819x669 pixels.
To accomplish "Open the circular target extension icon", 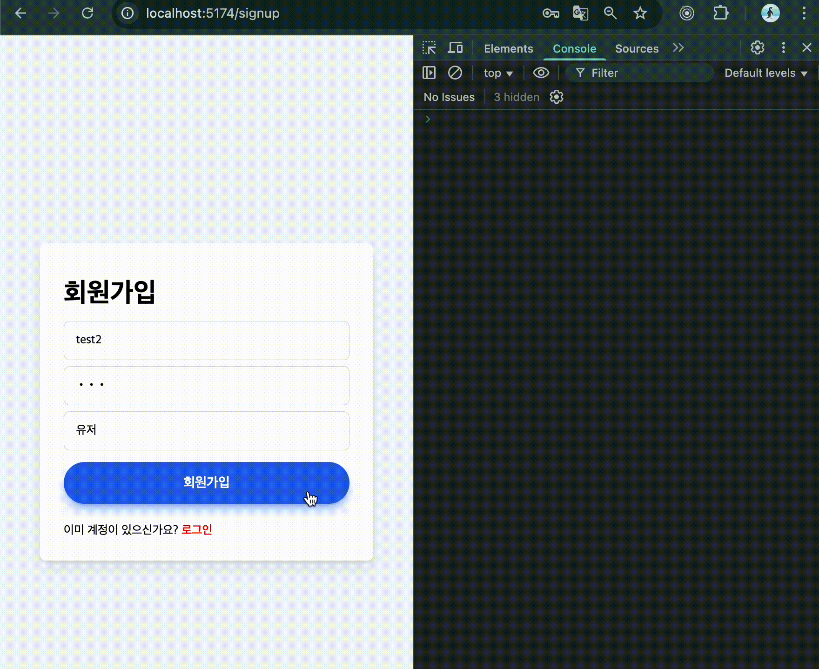I will [687, 13].
